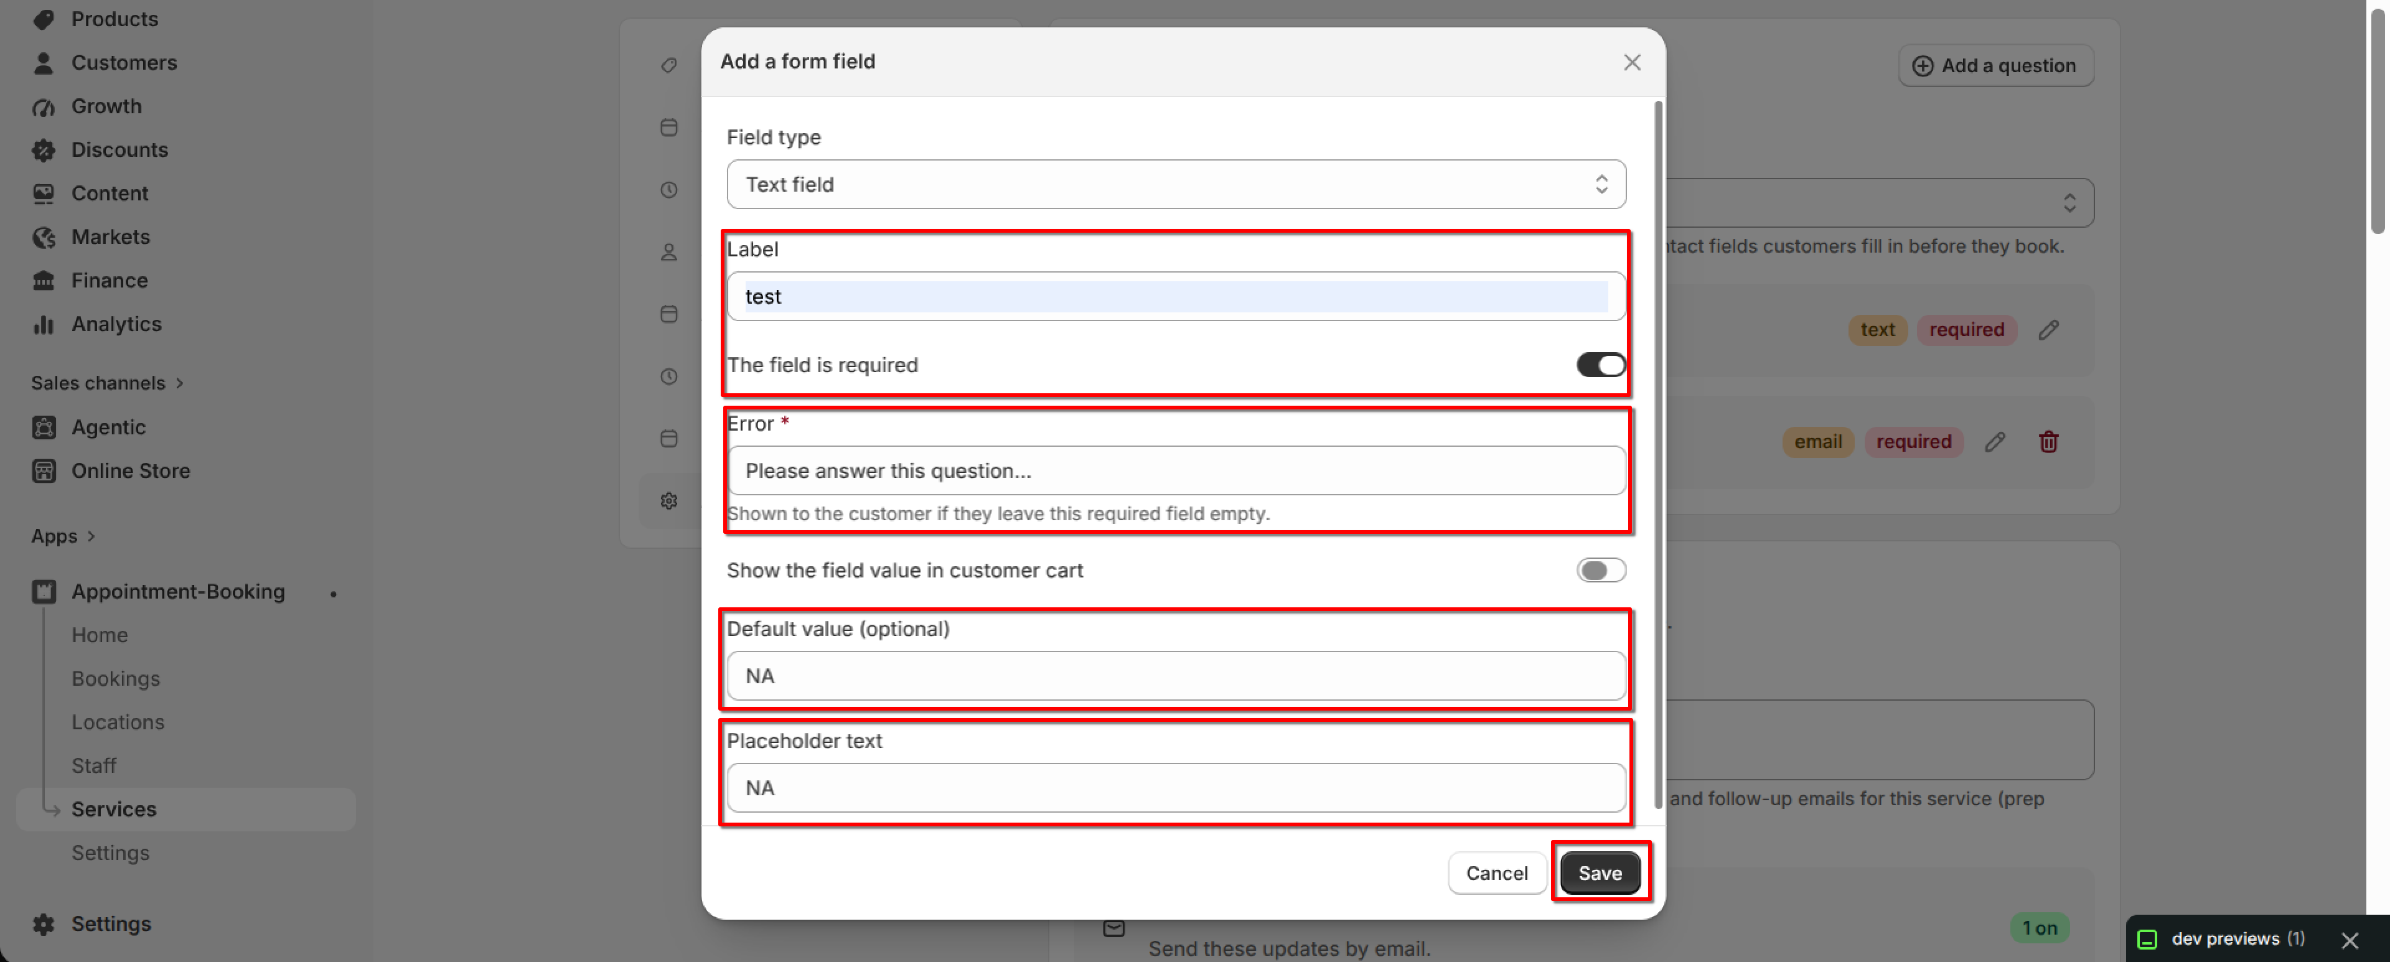Cancel adding the form field
This screenshot has height=962, width=2390.
[x=1496, y=872]
